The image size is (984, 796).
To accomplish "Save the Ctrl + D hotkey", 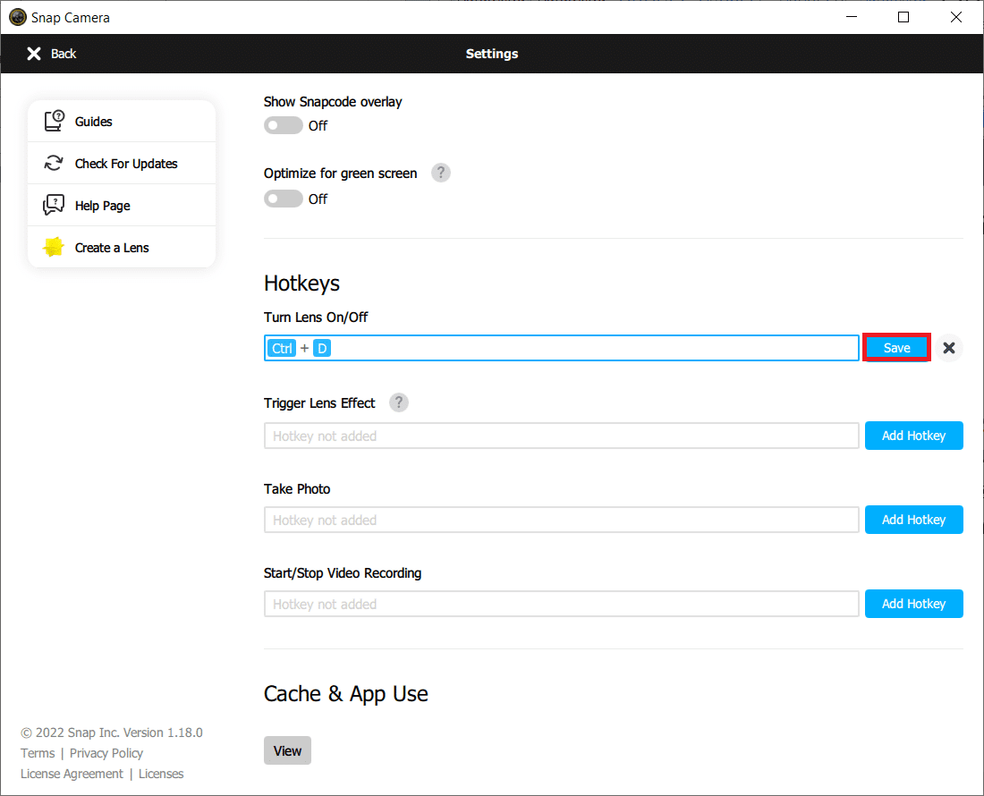I will point(896,348).
